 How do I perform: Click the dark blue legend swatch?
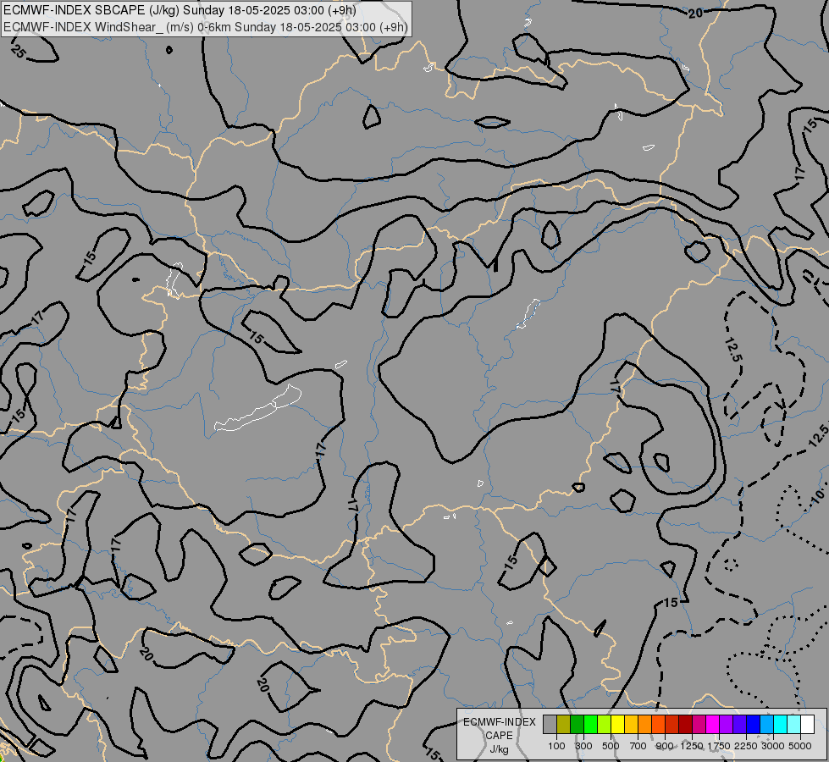coord(753,725)
